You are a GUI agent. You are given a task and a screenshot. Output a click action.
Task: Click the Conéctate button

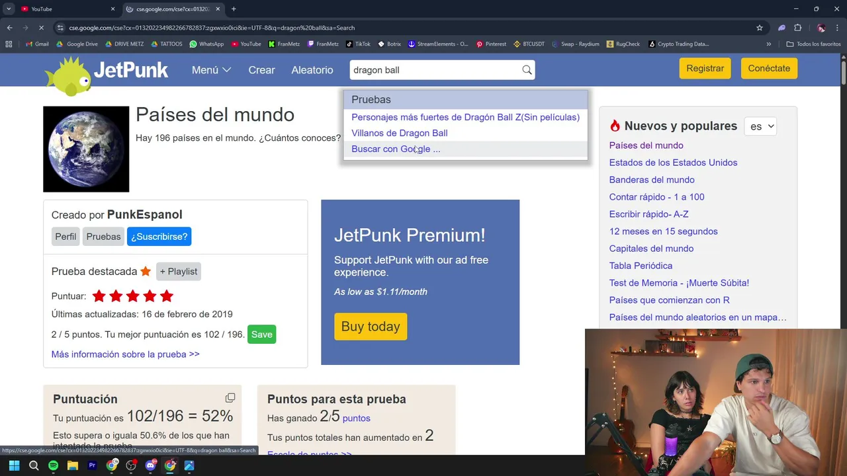pos(769,68)
